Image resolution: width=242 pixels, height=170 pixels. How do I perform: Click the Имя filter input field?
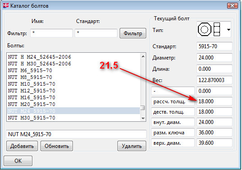click(x=51, y=33)
